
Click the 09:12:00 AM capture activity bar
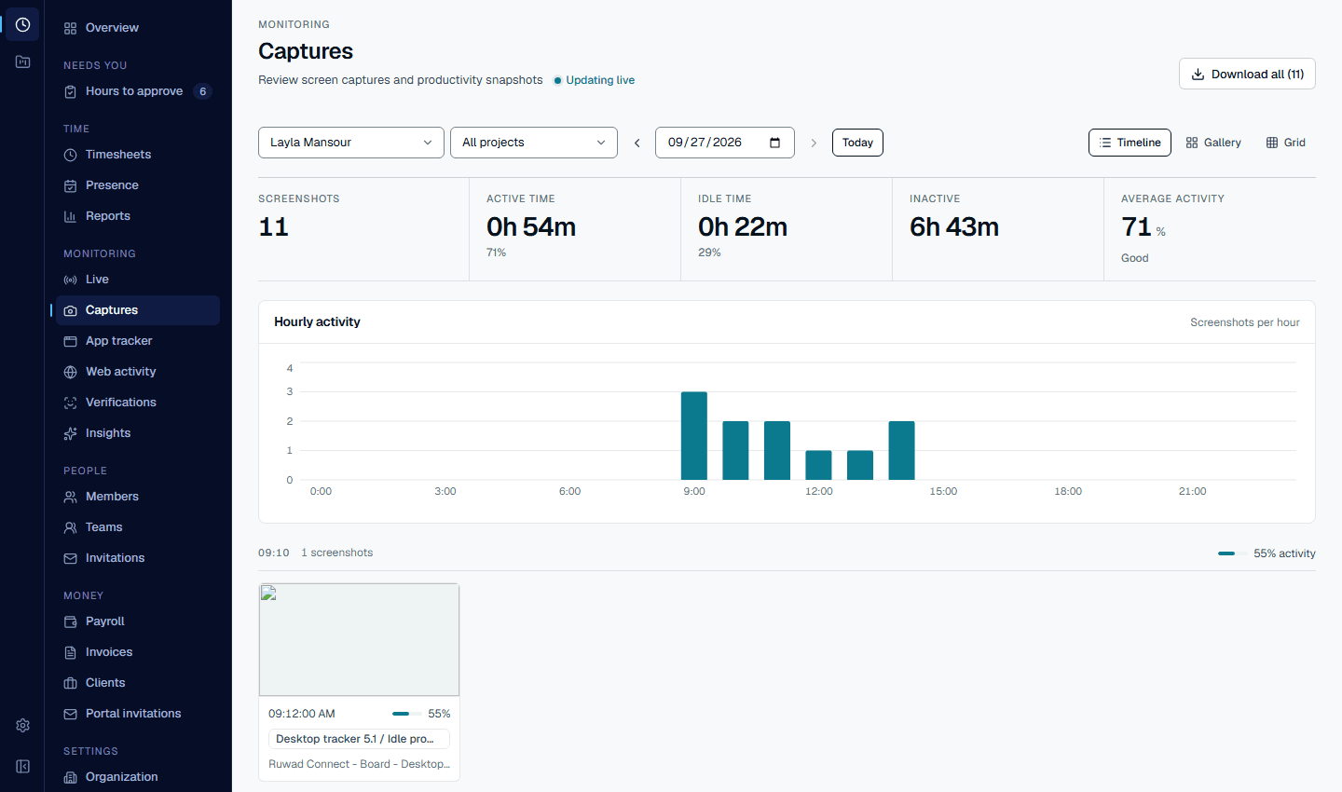click(407, 714)
